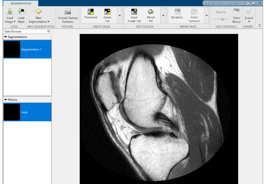Open the Help question mark icon
The height and width of the screenshot is (184, 266).
[254, 3]
